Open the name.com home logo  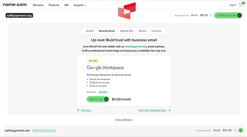pyautogui.click(x=15, y=5)
